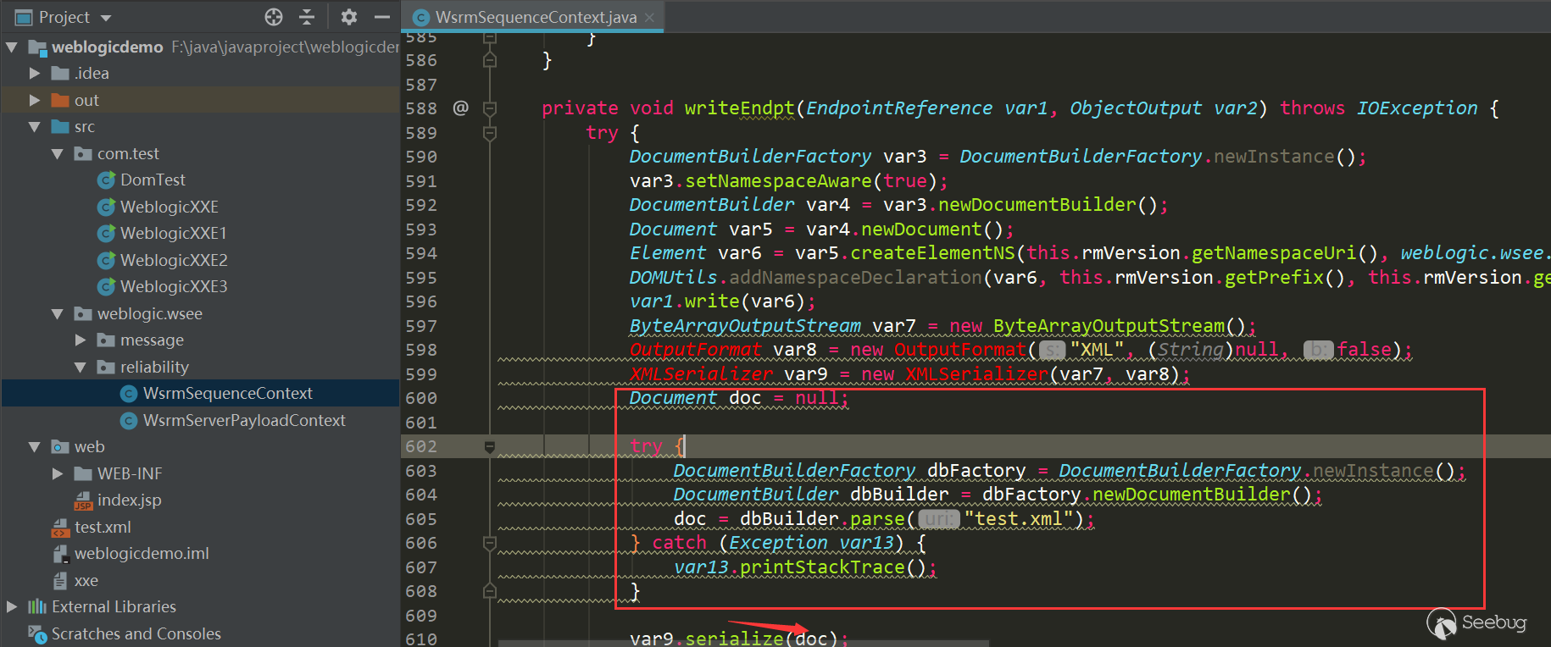Expand External Libraries node

point(12,607)
